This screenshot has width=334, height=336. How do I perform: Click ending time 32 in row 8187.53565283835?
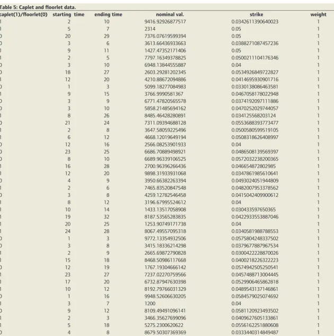pos(107,217)
